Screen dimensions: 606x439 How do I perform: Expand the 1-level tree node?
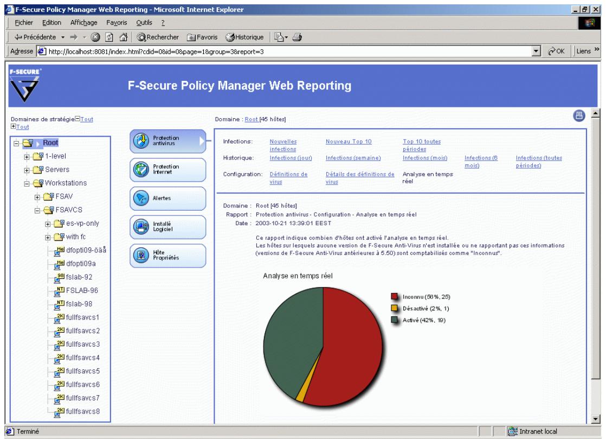click(x=27, y=157)
